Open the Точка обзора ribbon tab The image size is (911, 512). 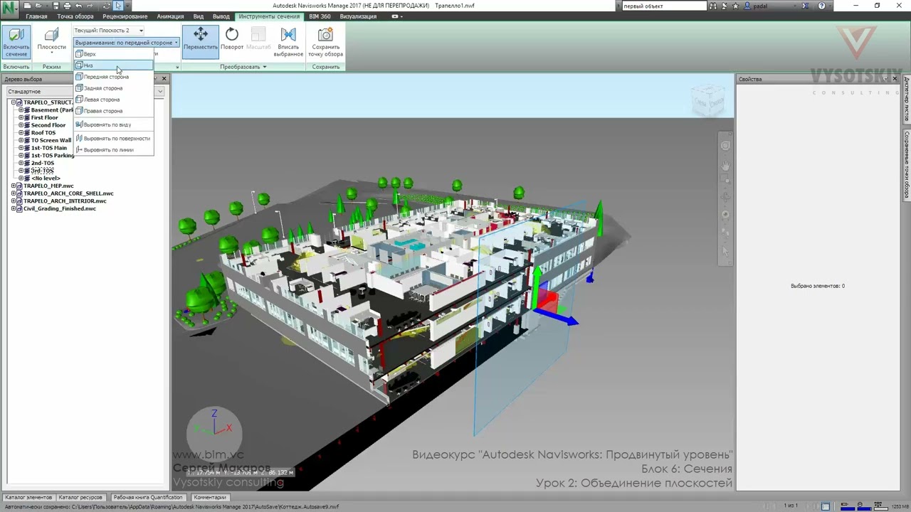click(x=75, y=16)
